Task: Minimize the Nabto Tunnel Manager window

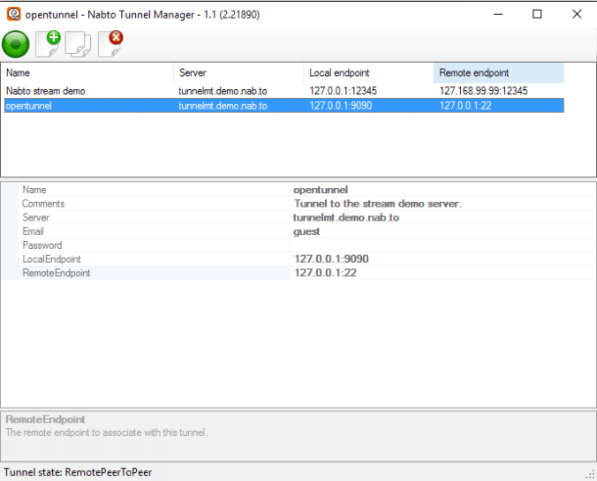Action: coord(498,14)
